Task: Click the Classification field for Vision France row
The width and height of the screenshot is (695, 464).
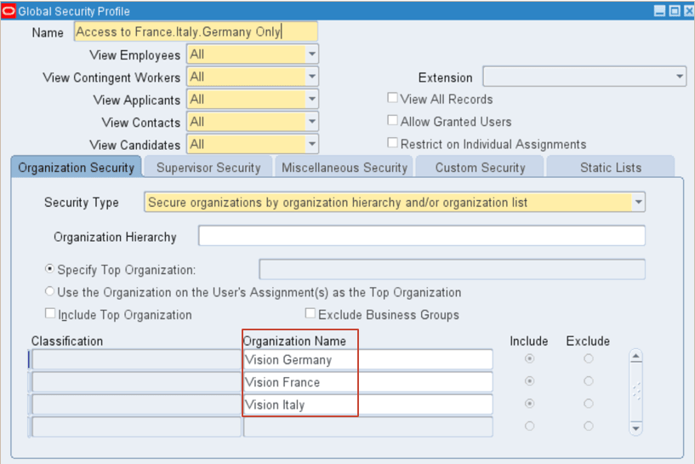Action: (x=136, y=382)
